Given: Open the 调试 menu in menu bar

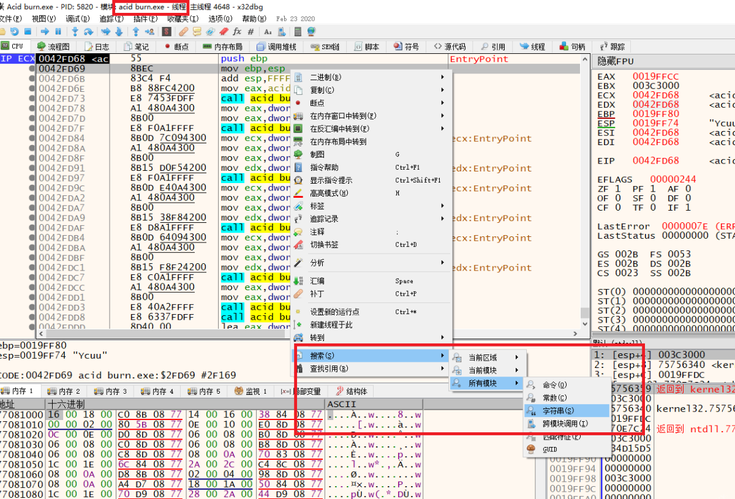Looking at the screenshot, I should [x=77, y=19].
